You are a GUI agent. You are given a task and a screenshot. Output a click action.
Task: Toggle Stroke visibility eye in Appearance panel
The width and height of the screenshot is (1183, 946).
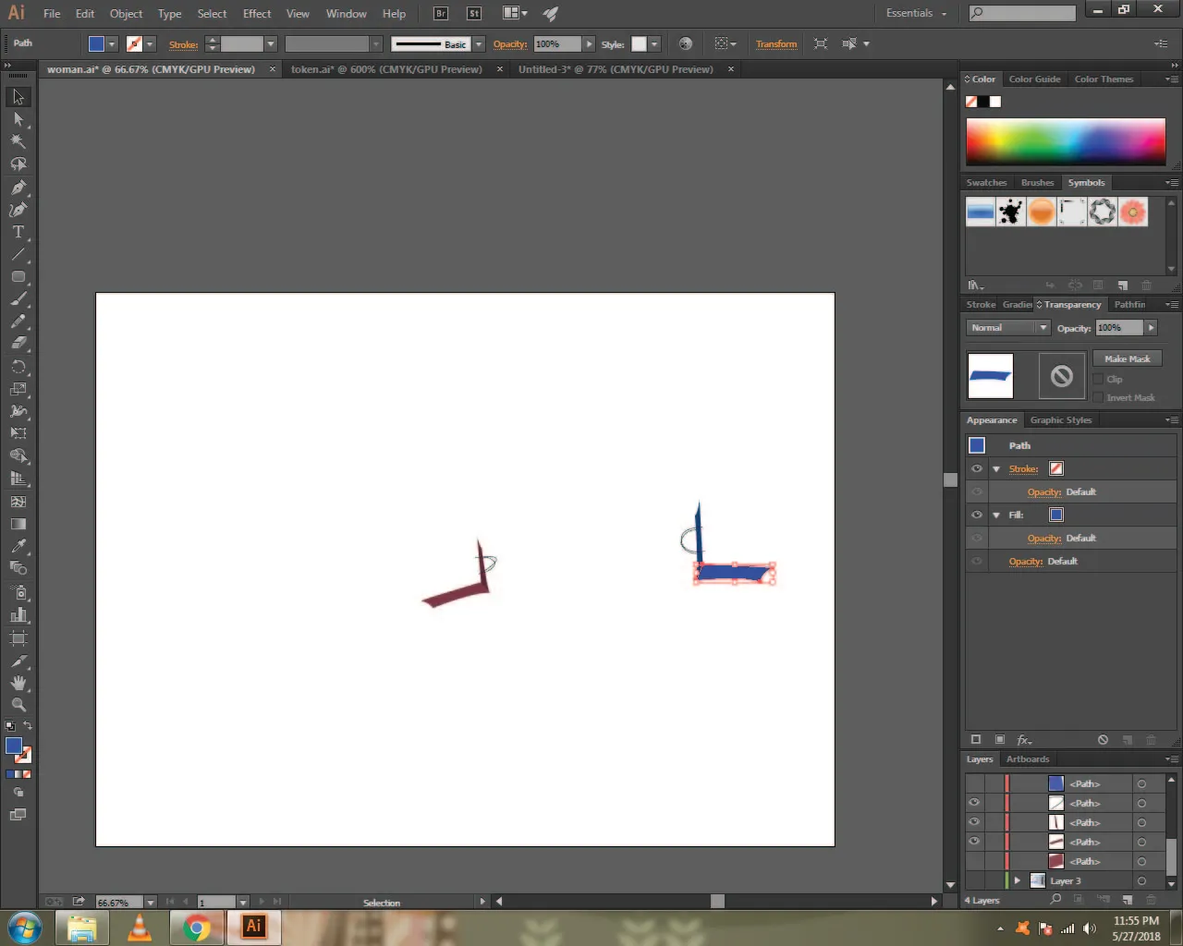coord(977,468)
